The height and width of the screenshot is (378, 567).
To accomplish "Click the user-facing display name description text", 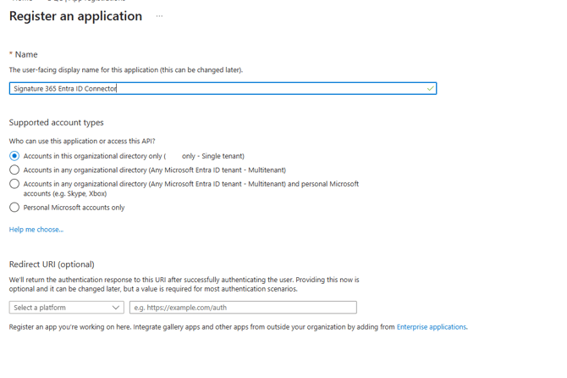I will [x=125, y=70].
